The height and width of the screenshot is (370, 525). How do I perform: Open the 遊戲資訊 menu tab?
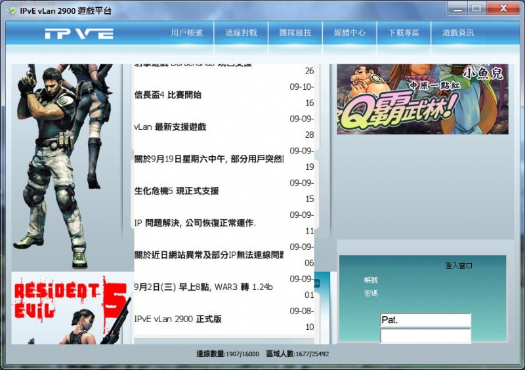pos(458,33)
